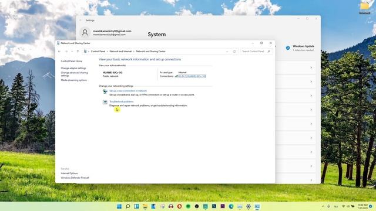Click Set up a new connection or network

click(128, 91)
